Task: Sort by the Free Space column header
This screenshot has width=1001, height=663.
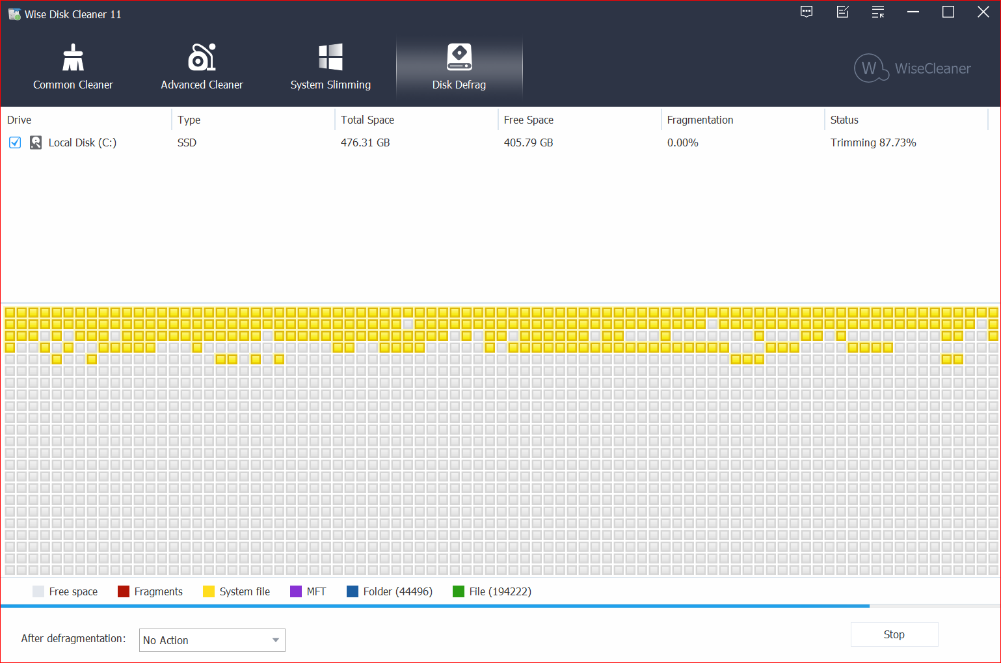Action: [528, 120]
